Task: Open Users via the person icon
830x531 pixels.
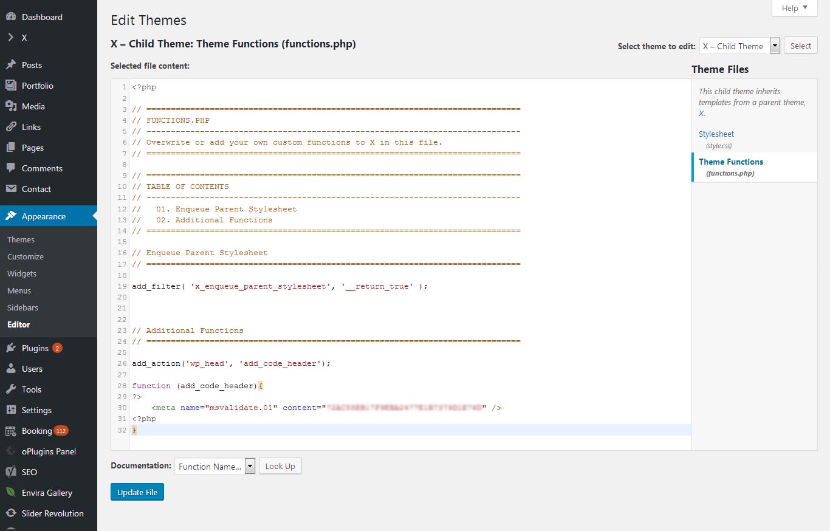Action: (11, 369)
